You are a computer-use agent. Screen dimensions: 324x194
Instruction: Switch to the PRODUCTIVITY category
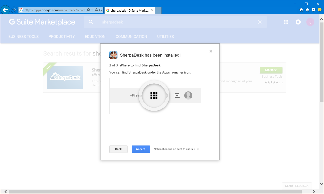pyautogui.click(x=62, y=36)
